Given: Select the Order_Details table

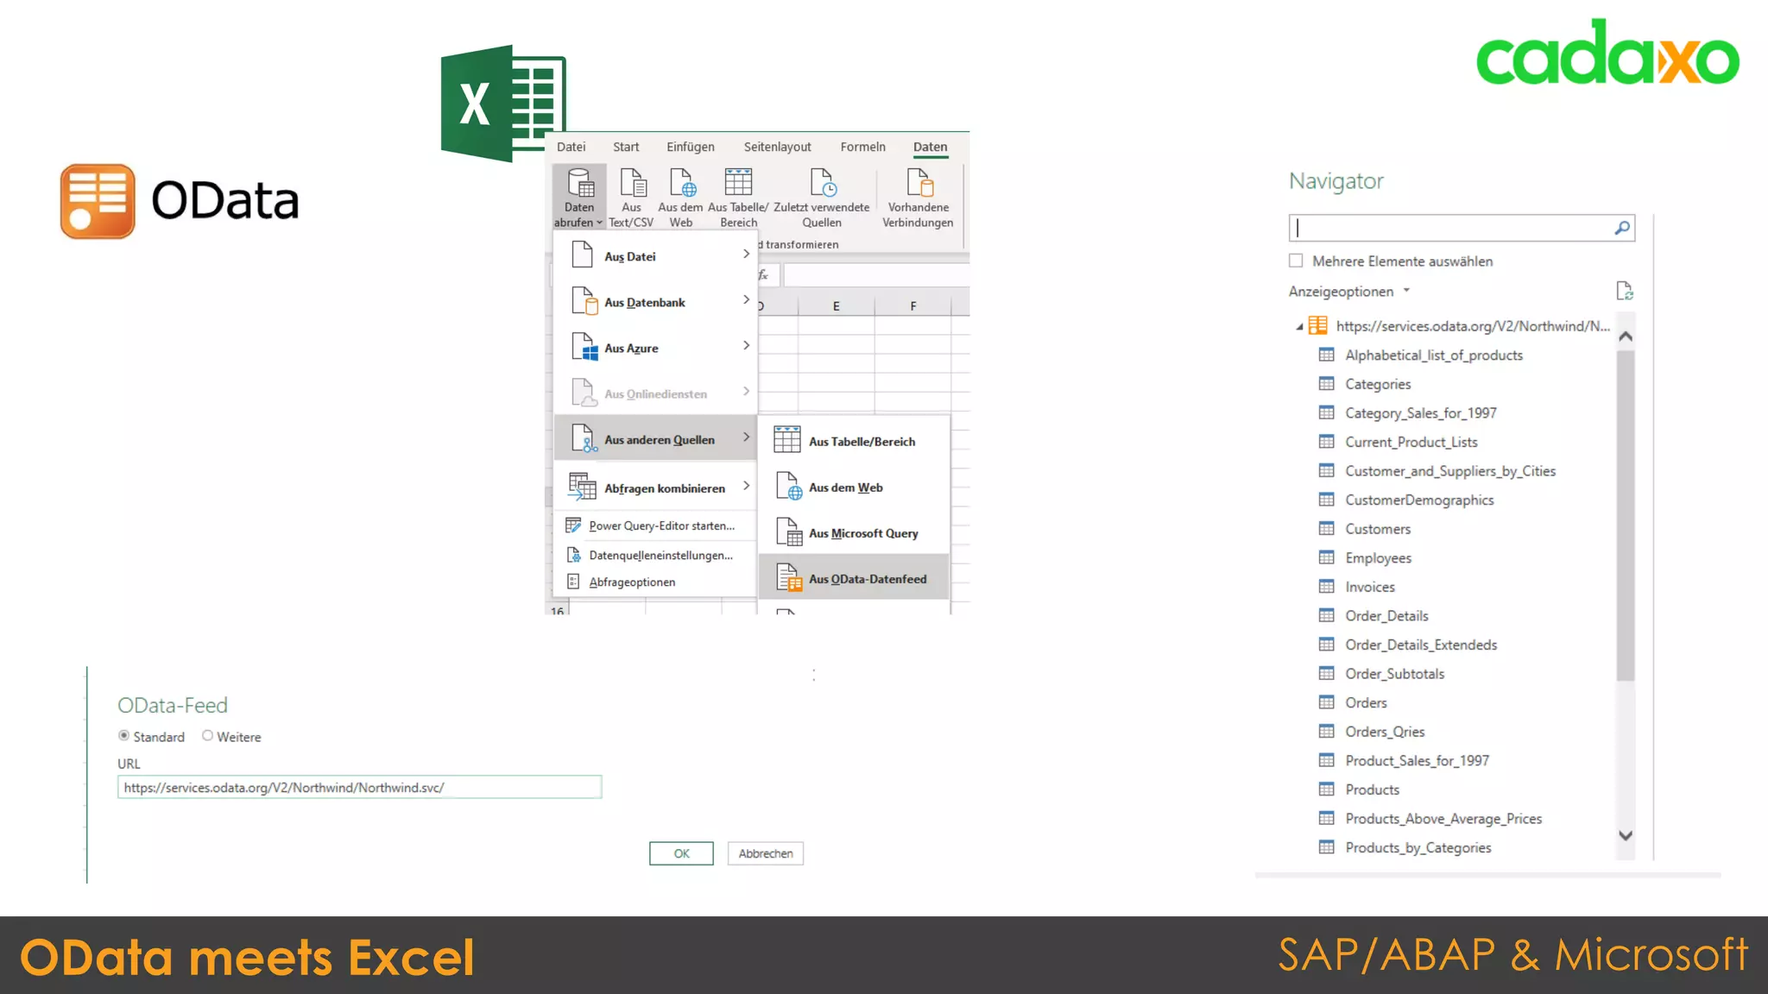Looking at the screenshot, I should (x=1386, y=616).
